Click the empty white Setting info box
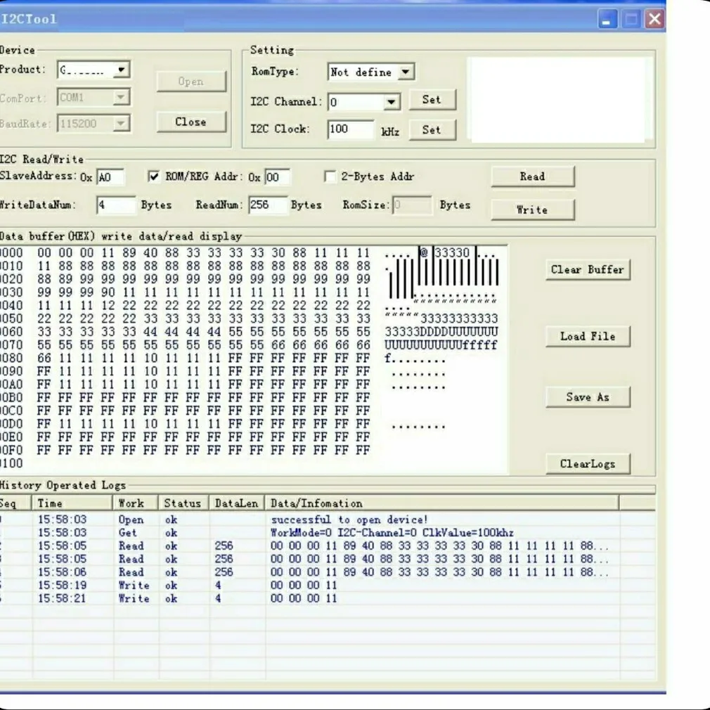 (x=558, y=100)
